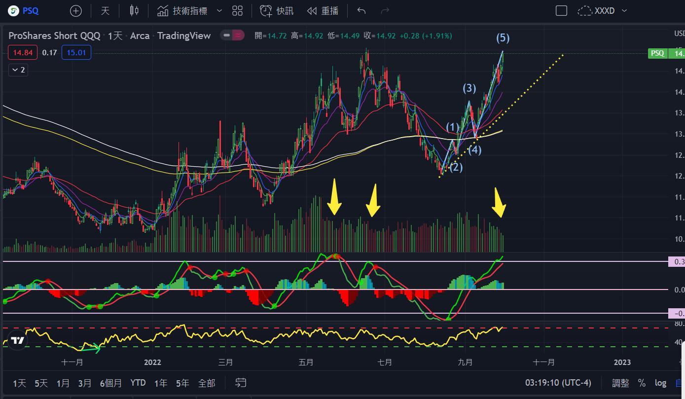Screen dimensions: 685x399
Task: Click the 0.3 indicator level label
Action: pyautogui.click(x=676, y=262)
